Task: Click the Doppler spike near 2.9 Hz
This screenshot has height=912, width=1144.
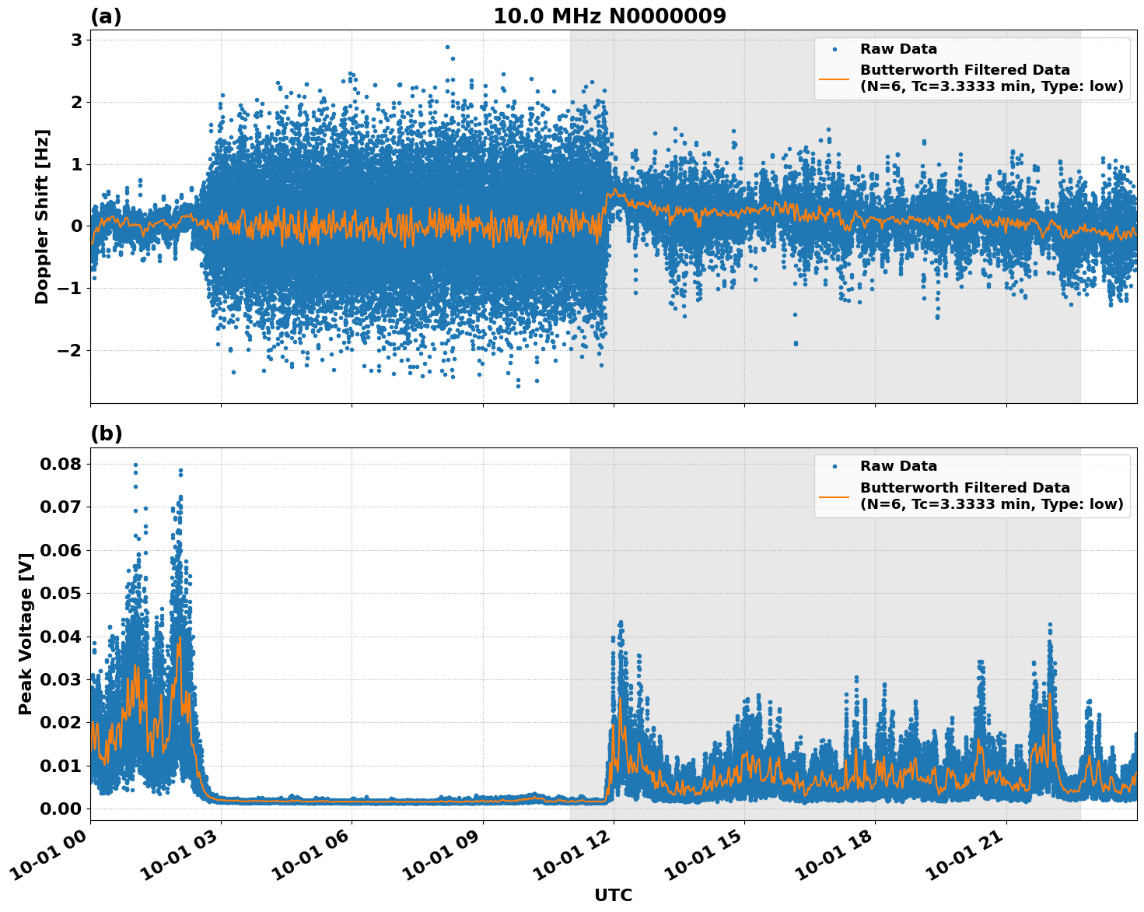Action: click(449, 47)
